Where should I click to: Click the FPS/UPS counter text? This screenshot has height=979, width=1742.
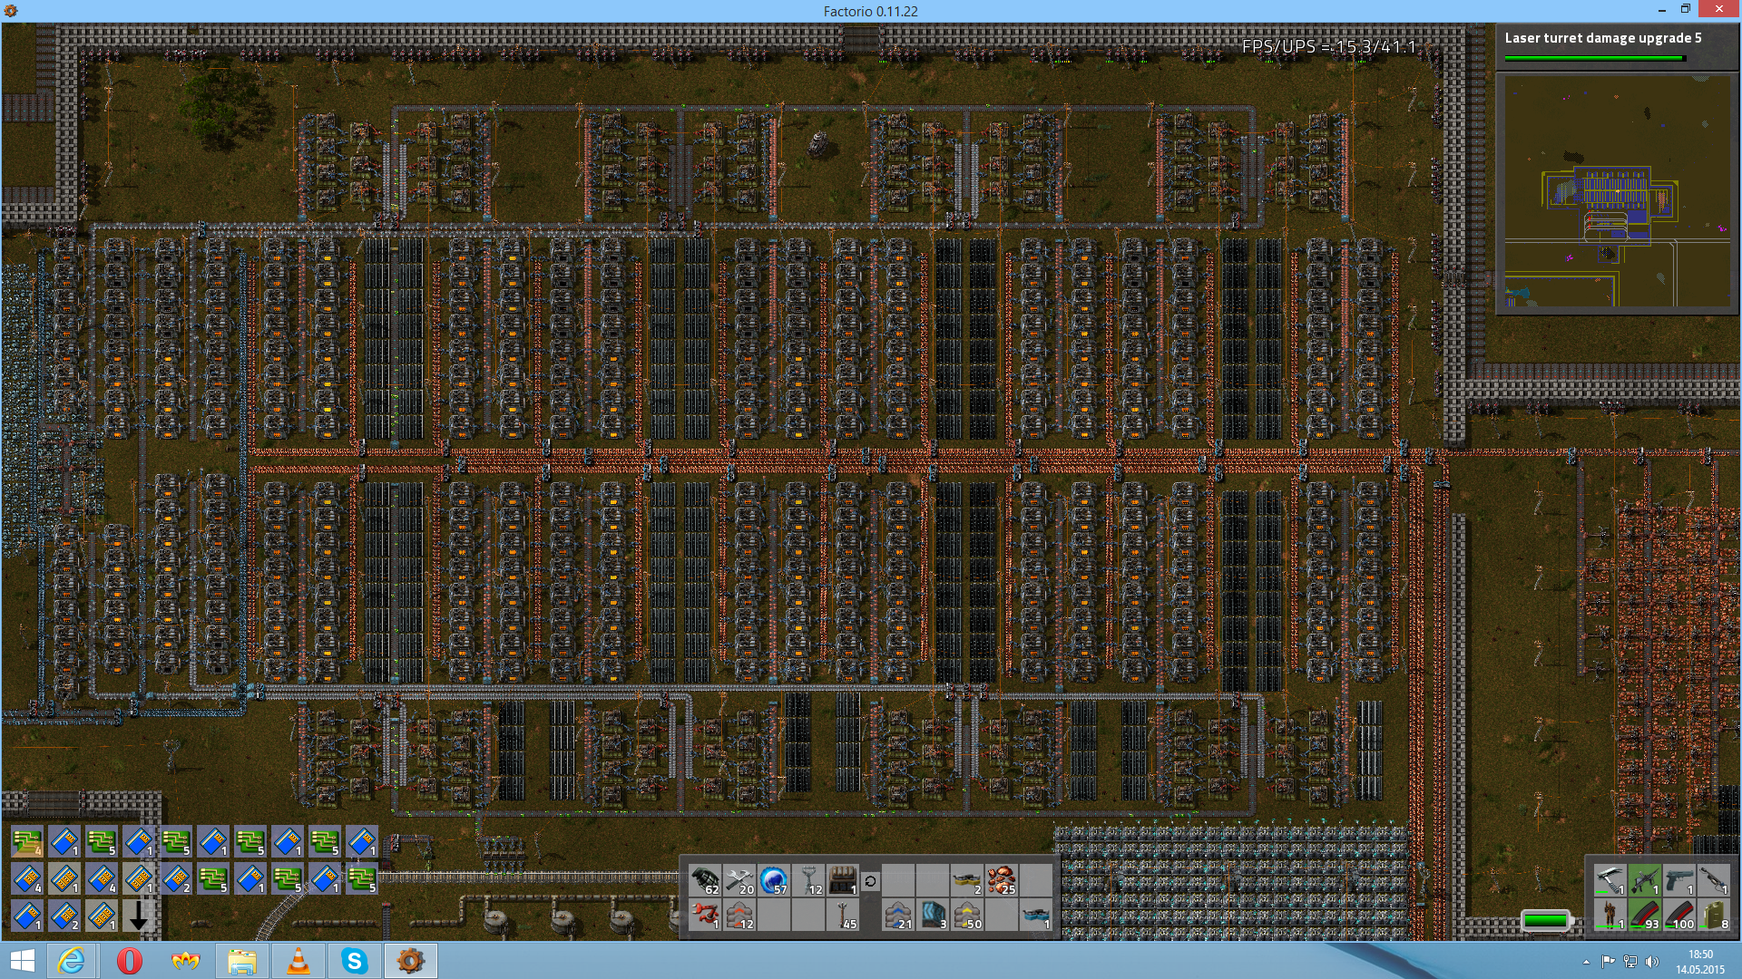1329,46
